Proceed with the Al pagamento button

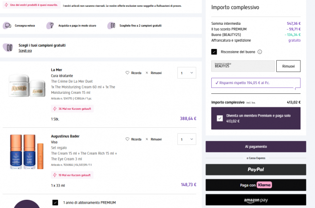pos(256,146)
